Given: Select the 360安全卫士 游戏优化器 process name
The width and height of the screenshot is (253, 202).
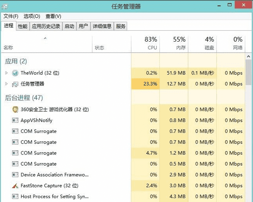Looking at the screenshot, I should (55, 109).
